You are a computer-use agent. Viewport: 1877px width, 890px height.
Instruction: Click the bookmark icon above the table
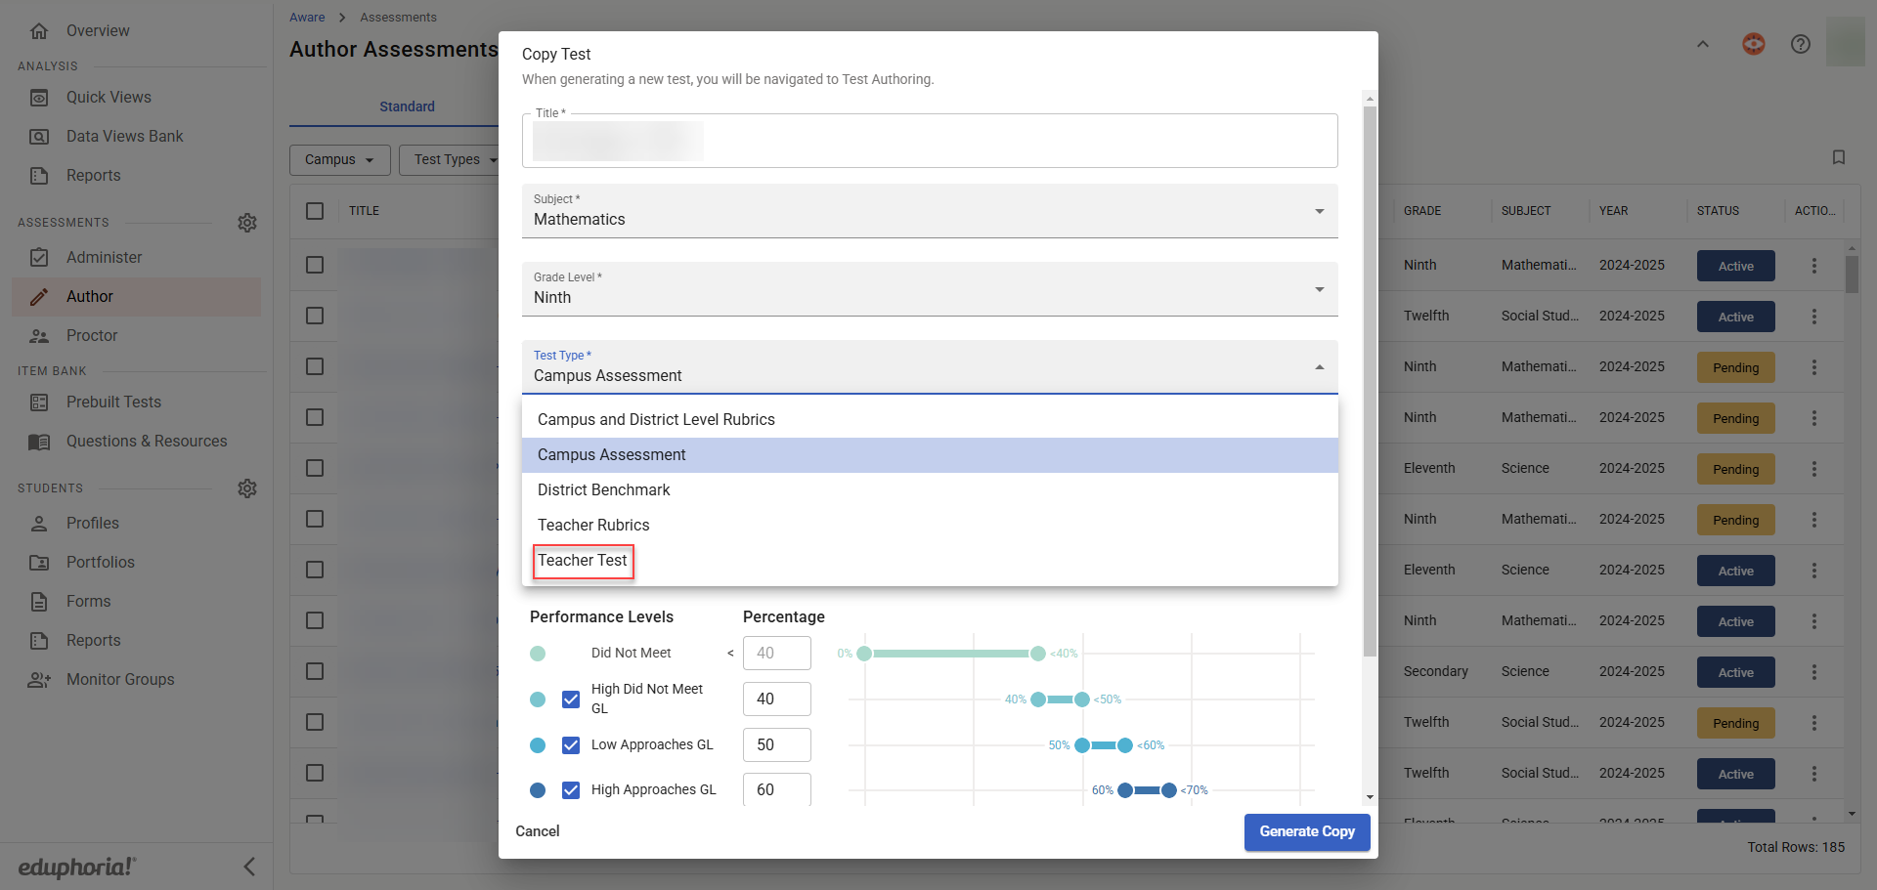tap(1838, 157)
